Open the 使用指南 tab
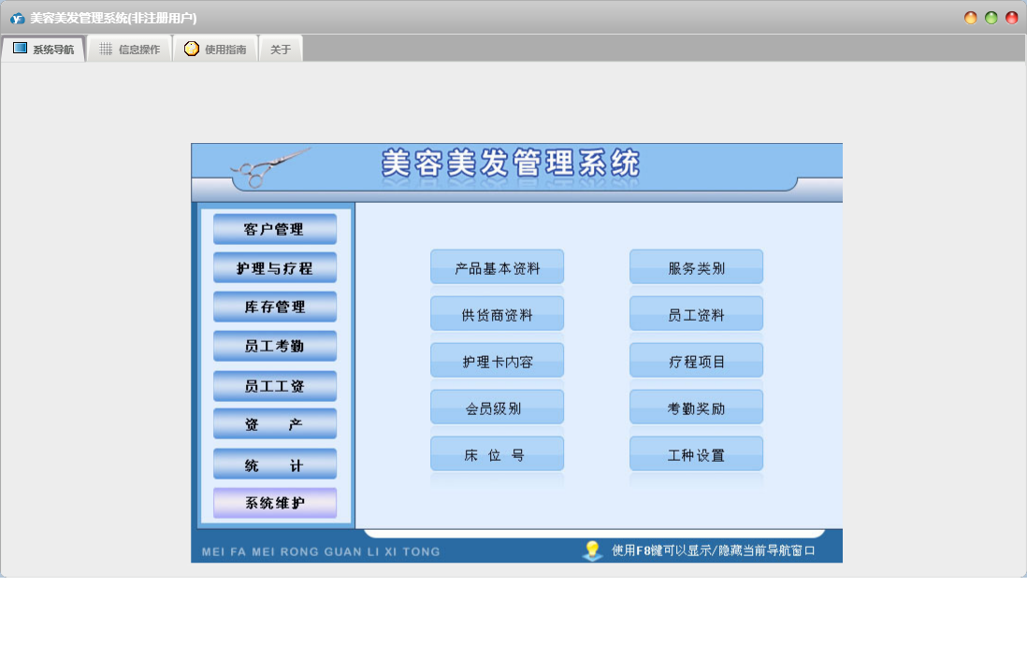1027x672 pixels. pyautogui.click(x=215, y=50)
